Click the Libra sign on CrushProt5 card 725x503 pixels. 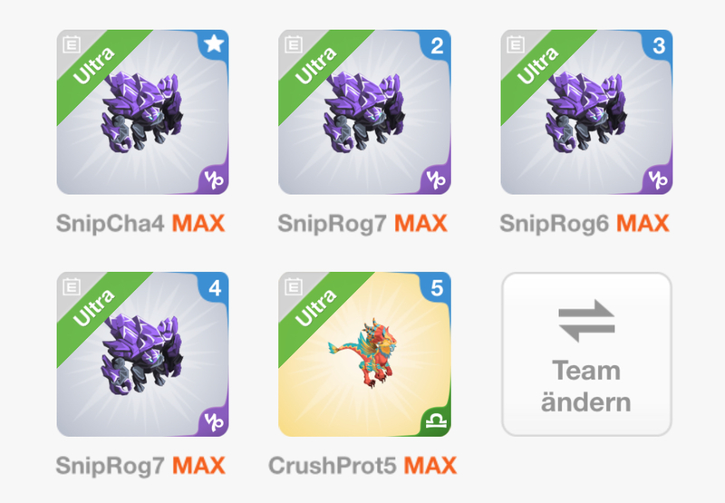click(x=437, y=421)
